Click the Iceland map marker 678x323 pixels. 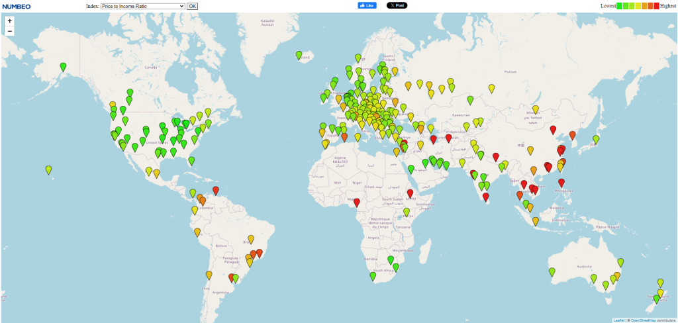299,55
